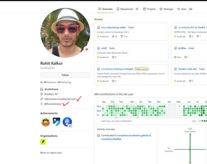Open the Achievements heading link
Screen dimensions: 207x164
49,113
